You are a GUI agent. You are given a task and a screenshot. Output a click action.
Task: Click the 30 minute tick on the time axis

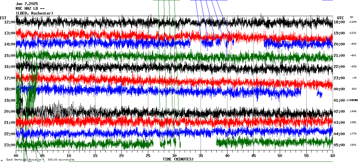pos(174,156)
